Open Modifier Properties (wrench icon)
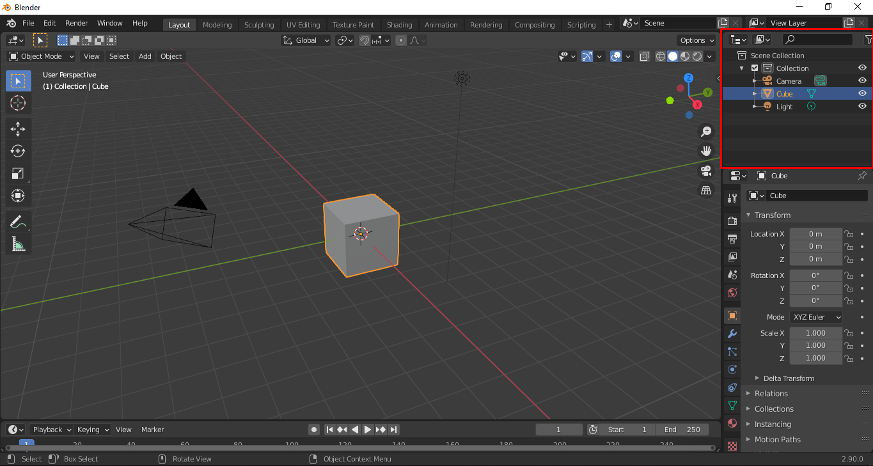 click(x=732, y=333)
